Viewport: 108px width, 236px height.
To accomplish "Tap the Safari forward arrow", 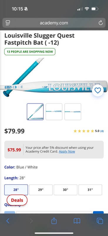I will click(31, 221).
